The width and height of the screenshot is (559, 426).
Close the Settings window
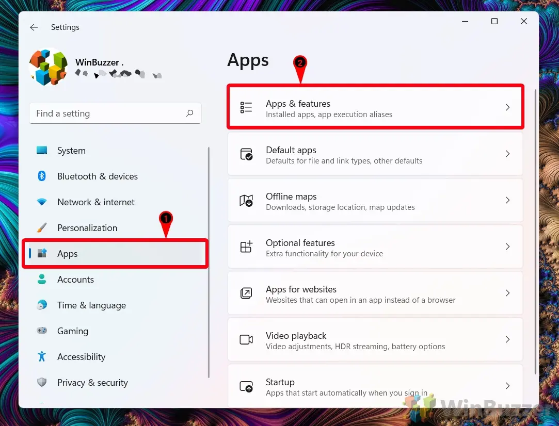[524, 21]
